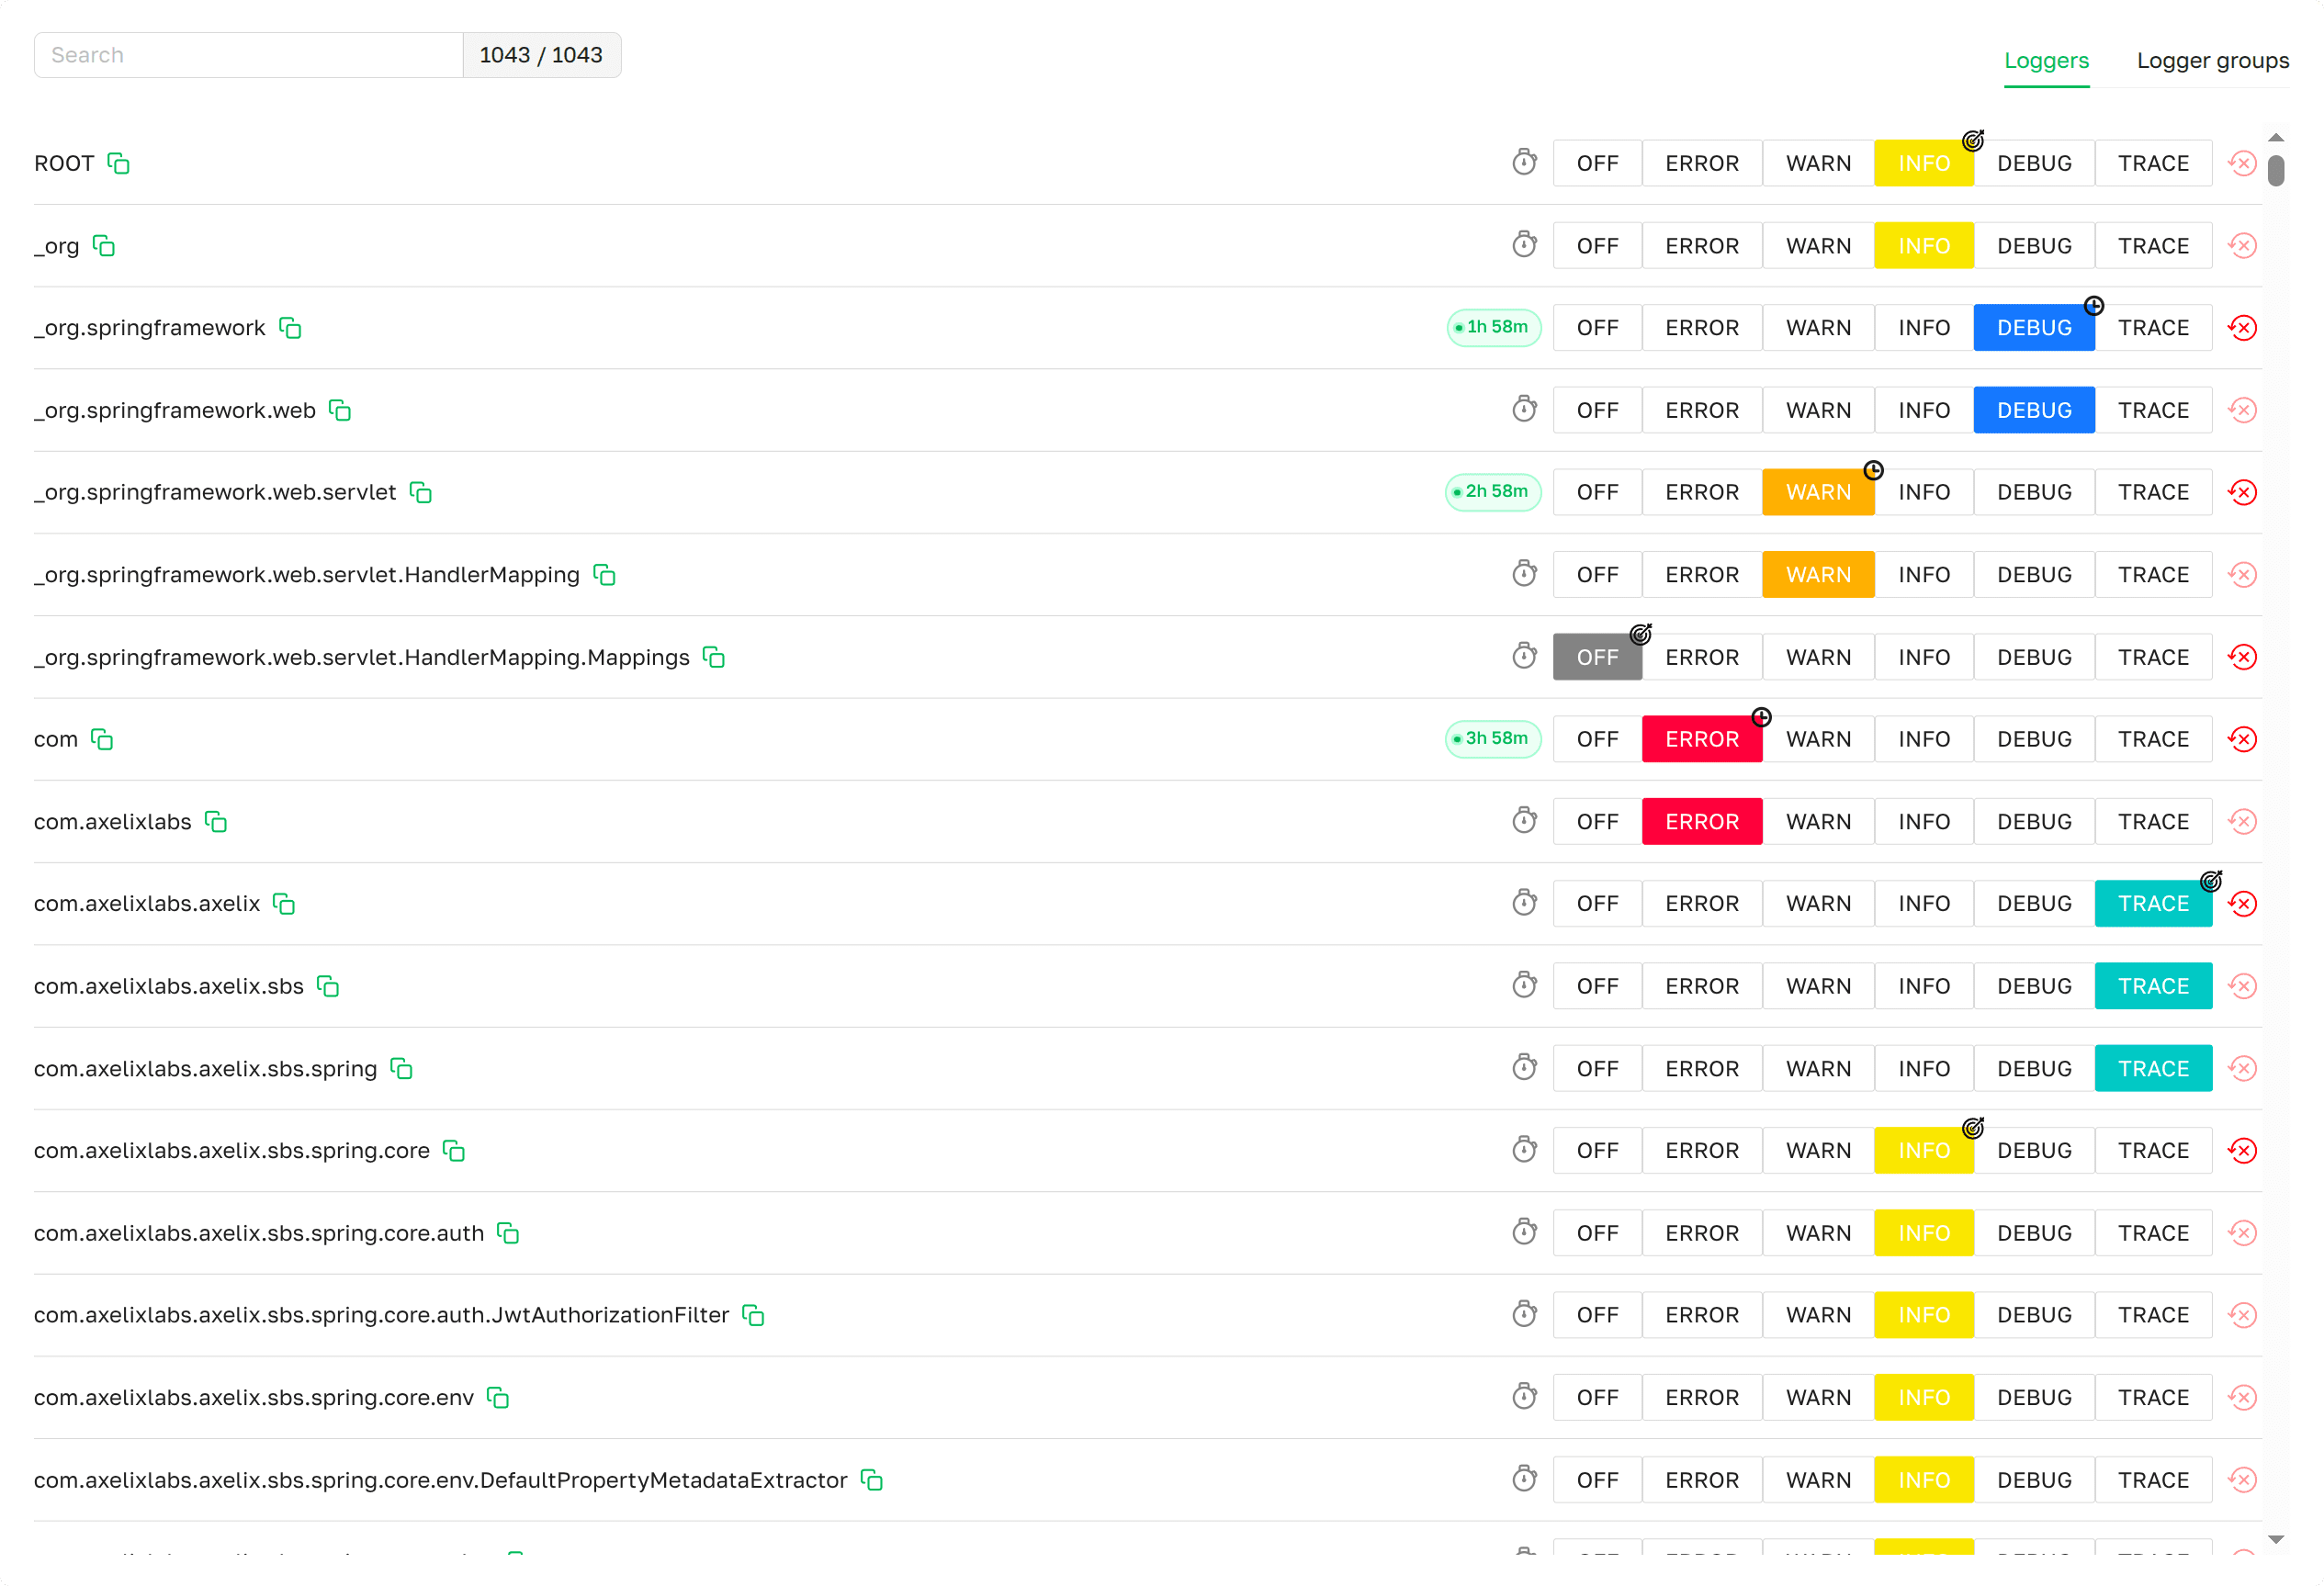The image size is (2324, 1586).
Task: Open timer for com.axelixlabs.axelix.sbs.spring.core.auth logger
Action: 1524,1232
